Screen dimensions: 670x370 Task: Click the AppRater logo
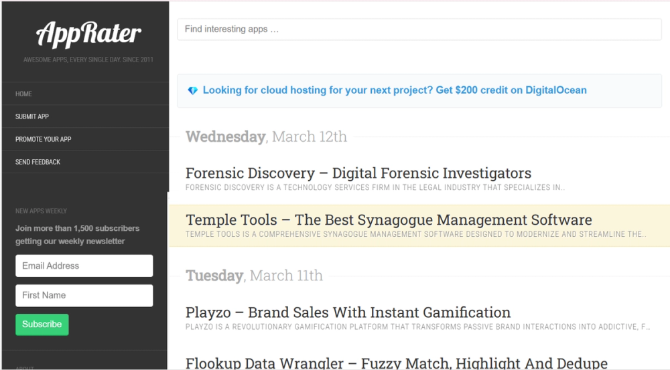coord(88,34)
